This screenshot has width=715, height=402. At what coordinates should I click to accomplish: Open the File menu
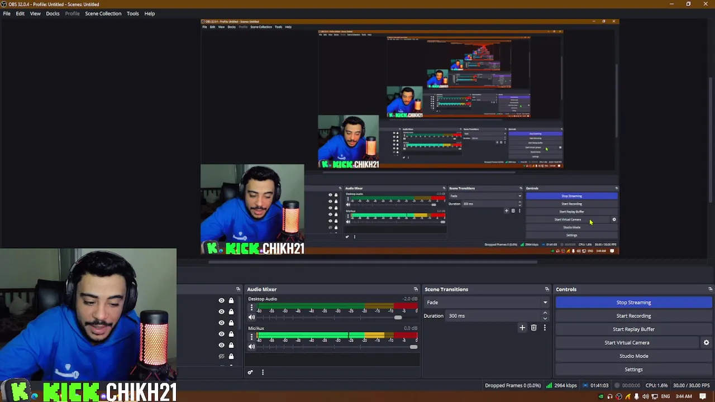[x=7, y=13]
